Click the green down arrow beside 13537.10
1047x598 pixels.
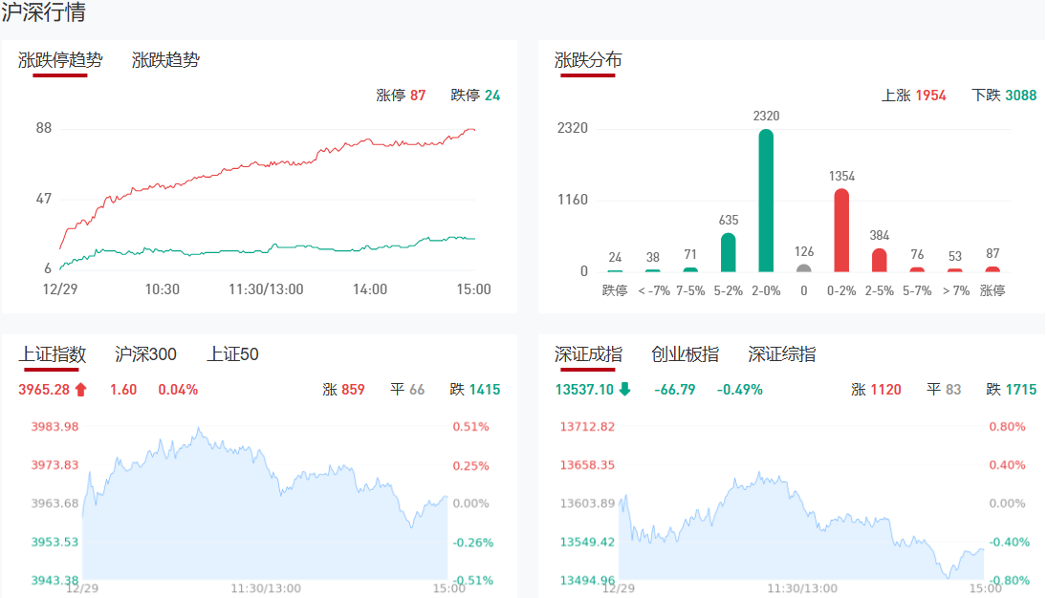coord(624,390)
